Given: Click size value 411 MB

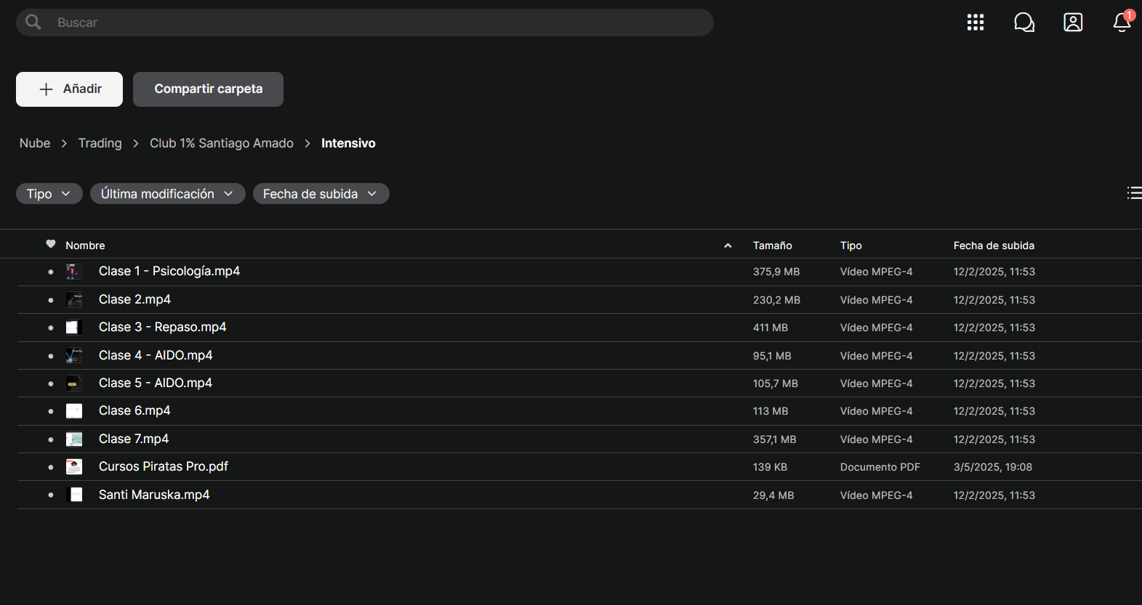Looking at the screenshot, I should (771, 328).
